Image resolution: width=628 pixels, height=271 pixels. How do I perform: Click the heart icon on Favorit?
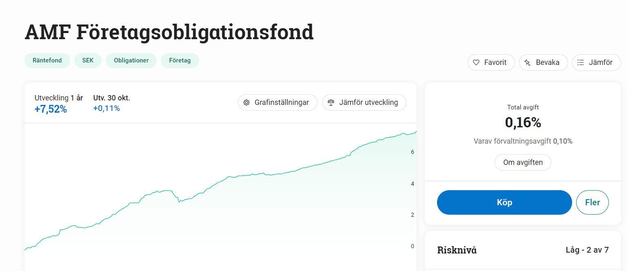pyautogui.click(x=476, y=62)
